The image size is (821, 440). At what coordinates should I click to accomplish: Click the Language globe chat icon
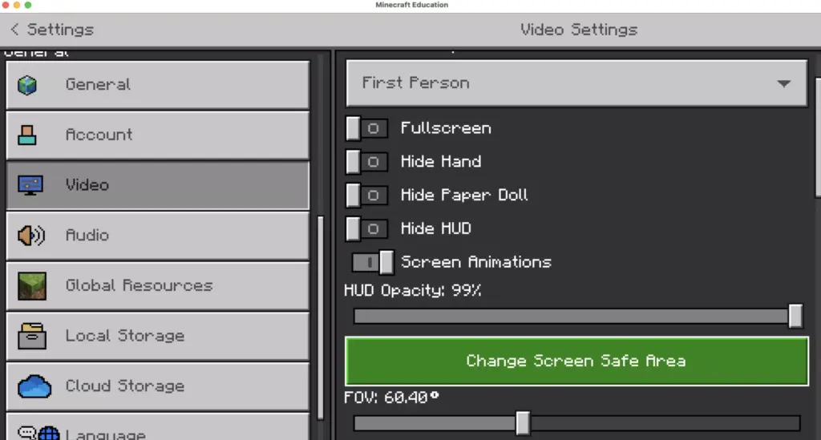38,434
